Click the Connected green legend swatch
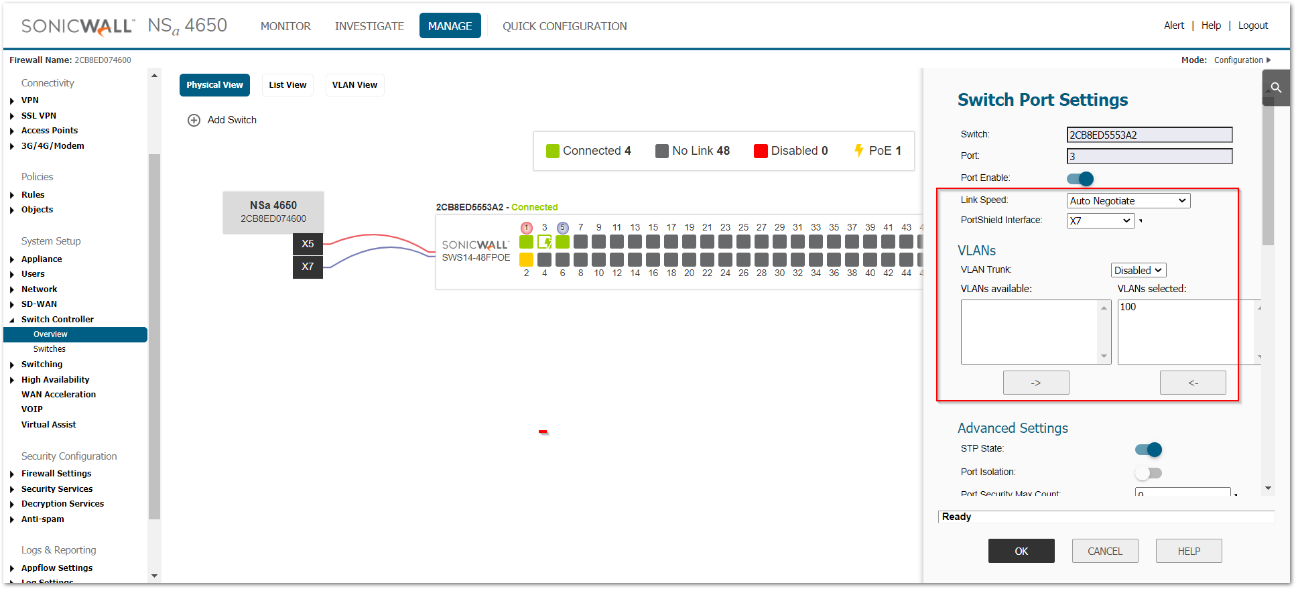 [553, 151]
